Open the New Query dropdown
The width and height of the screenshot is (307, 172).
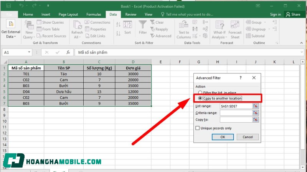tap(29, 30)
